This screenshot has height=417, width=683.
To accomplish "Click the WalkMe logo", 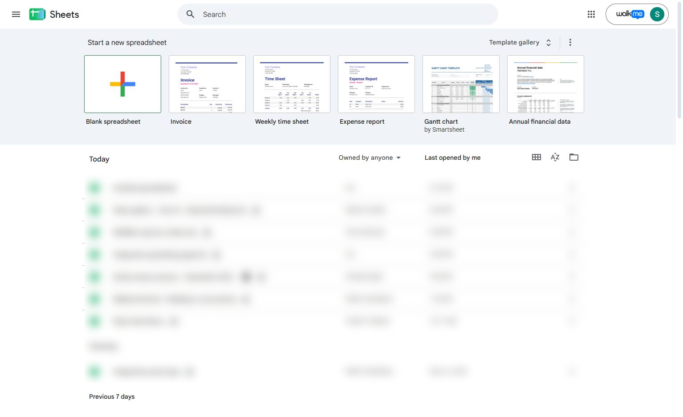I will (x=630, y=14).
